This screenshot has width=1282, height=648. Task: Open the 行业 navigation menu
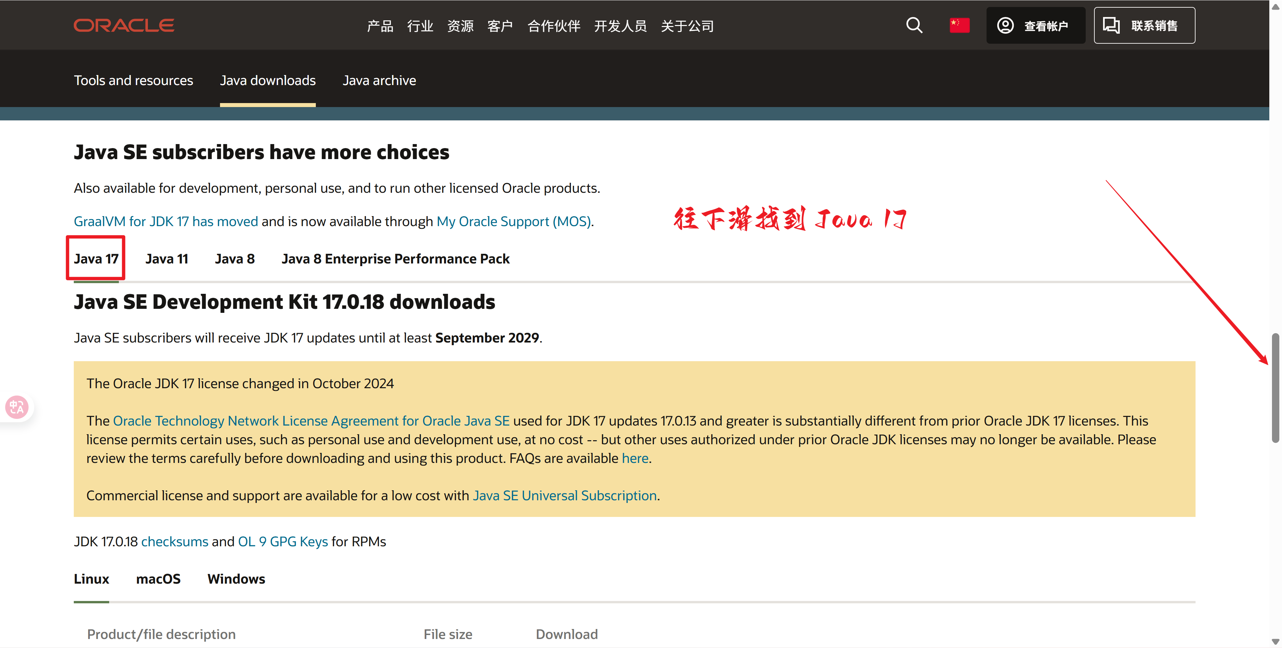(420, 26)
